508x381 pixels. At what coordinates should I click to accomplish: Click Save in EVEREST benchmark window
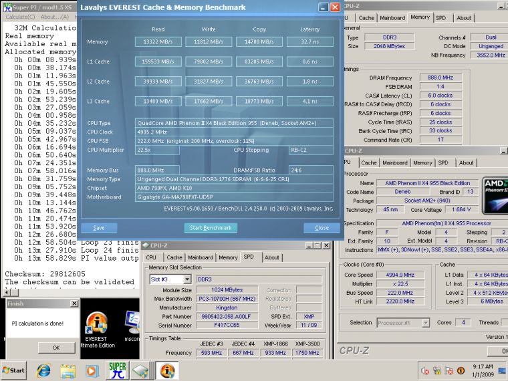pos(99,228)
